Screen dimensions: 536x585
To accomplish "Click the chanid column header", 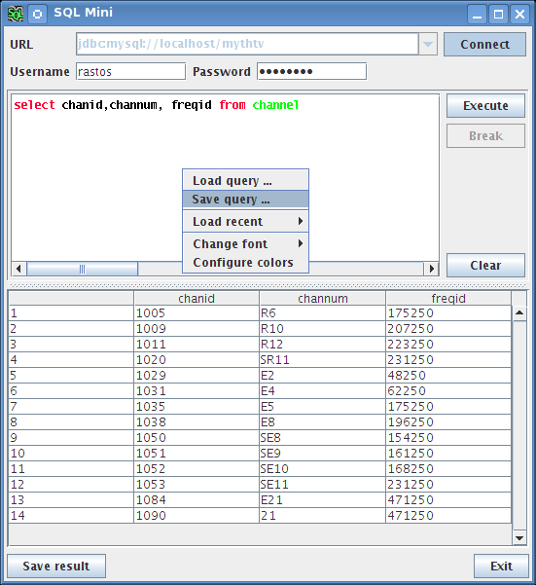I will tap(197, 299).
